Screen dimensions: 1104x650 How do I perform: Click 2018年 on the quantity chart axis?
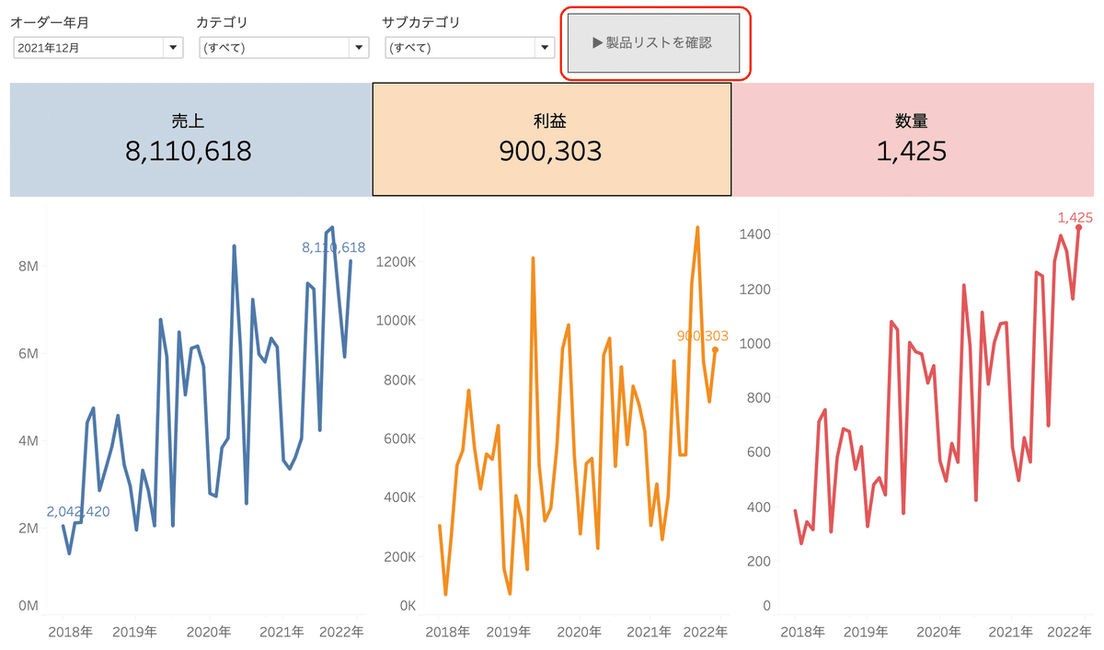[803, 633]
